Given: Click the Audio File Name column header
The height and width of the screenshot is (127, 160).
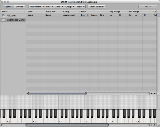Looking at the screenshot, I should point(53,15).
